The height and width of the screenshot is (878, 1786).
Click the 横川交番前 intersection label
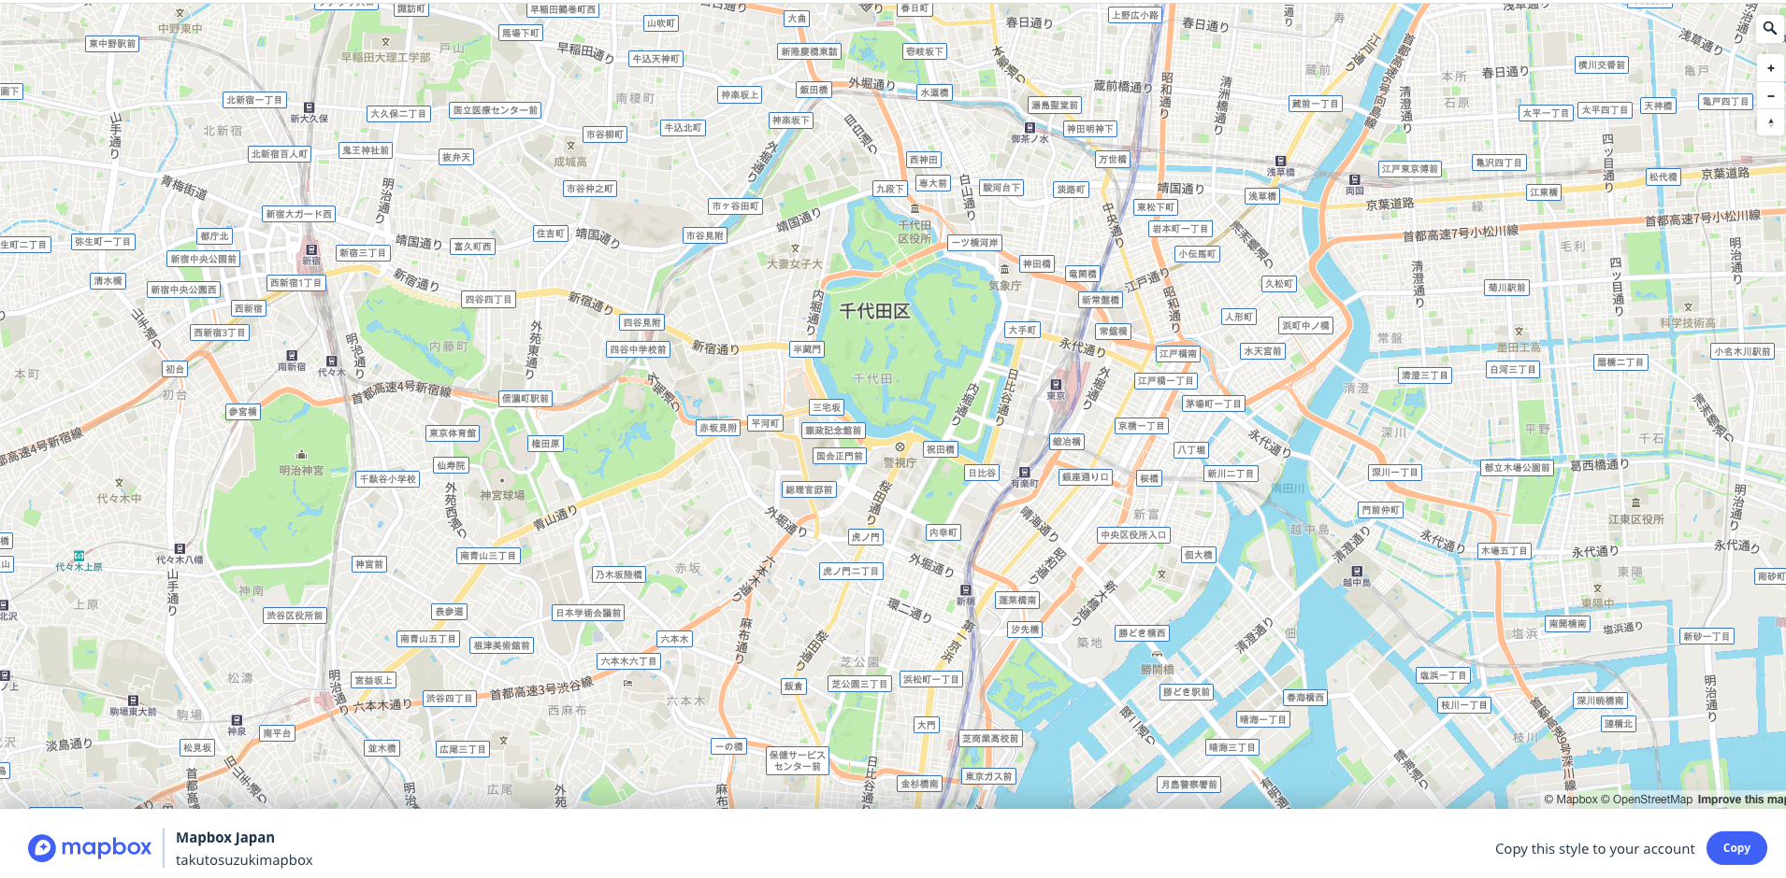(x=1602, y=65)
